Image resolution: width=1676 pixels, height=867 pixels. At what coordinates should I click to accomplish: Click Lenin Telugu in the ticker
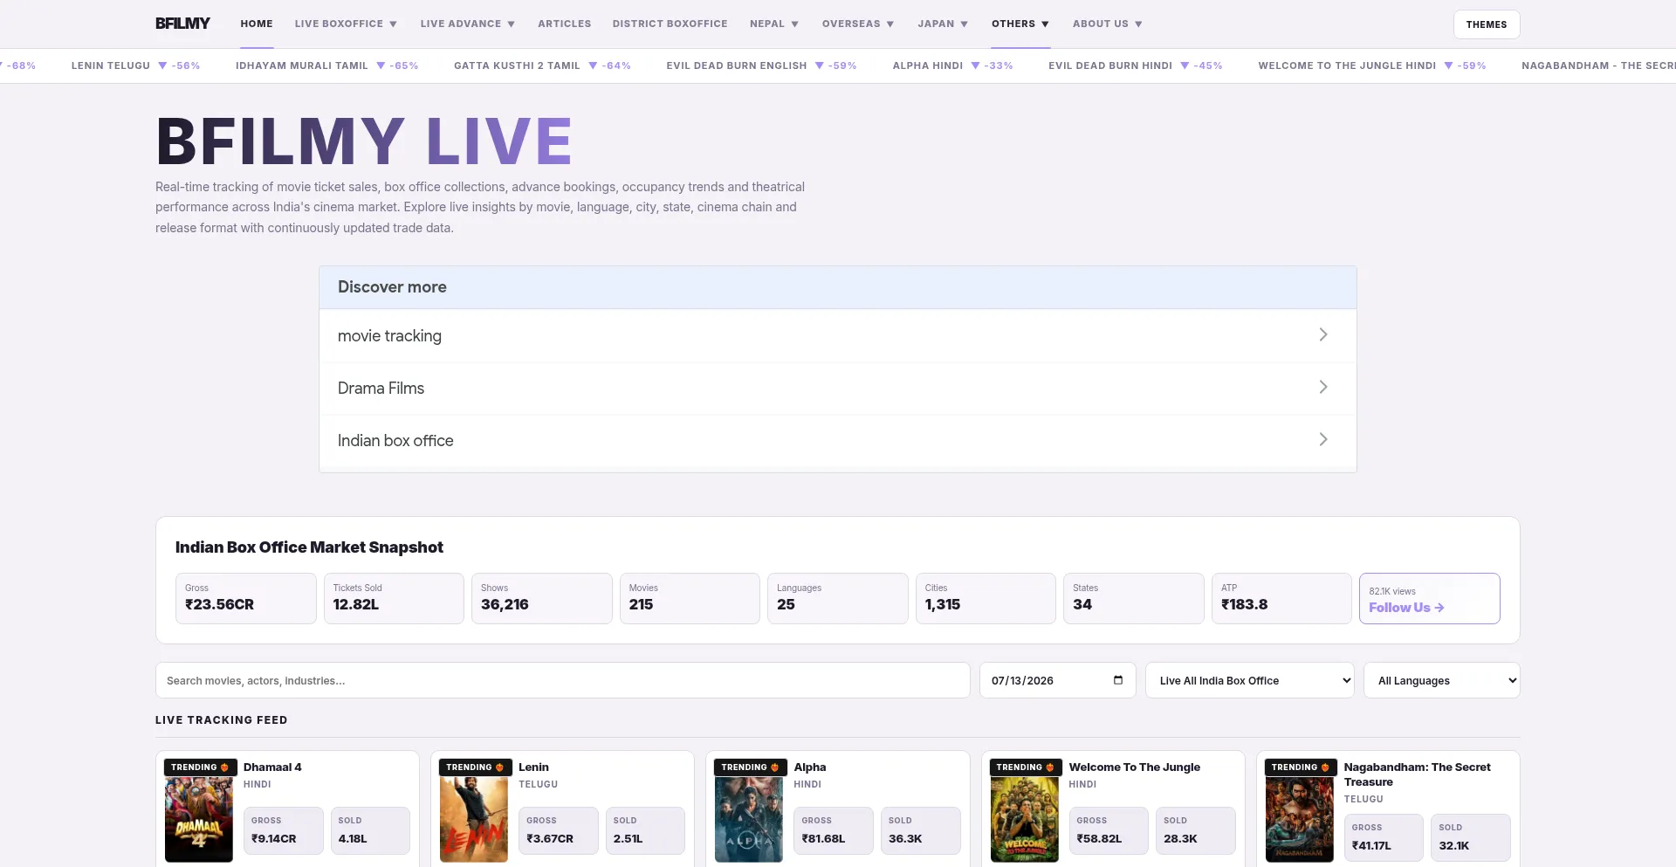(x=135, y=65)
